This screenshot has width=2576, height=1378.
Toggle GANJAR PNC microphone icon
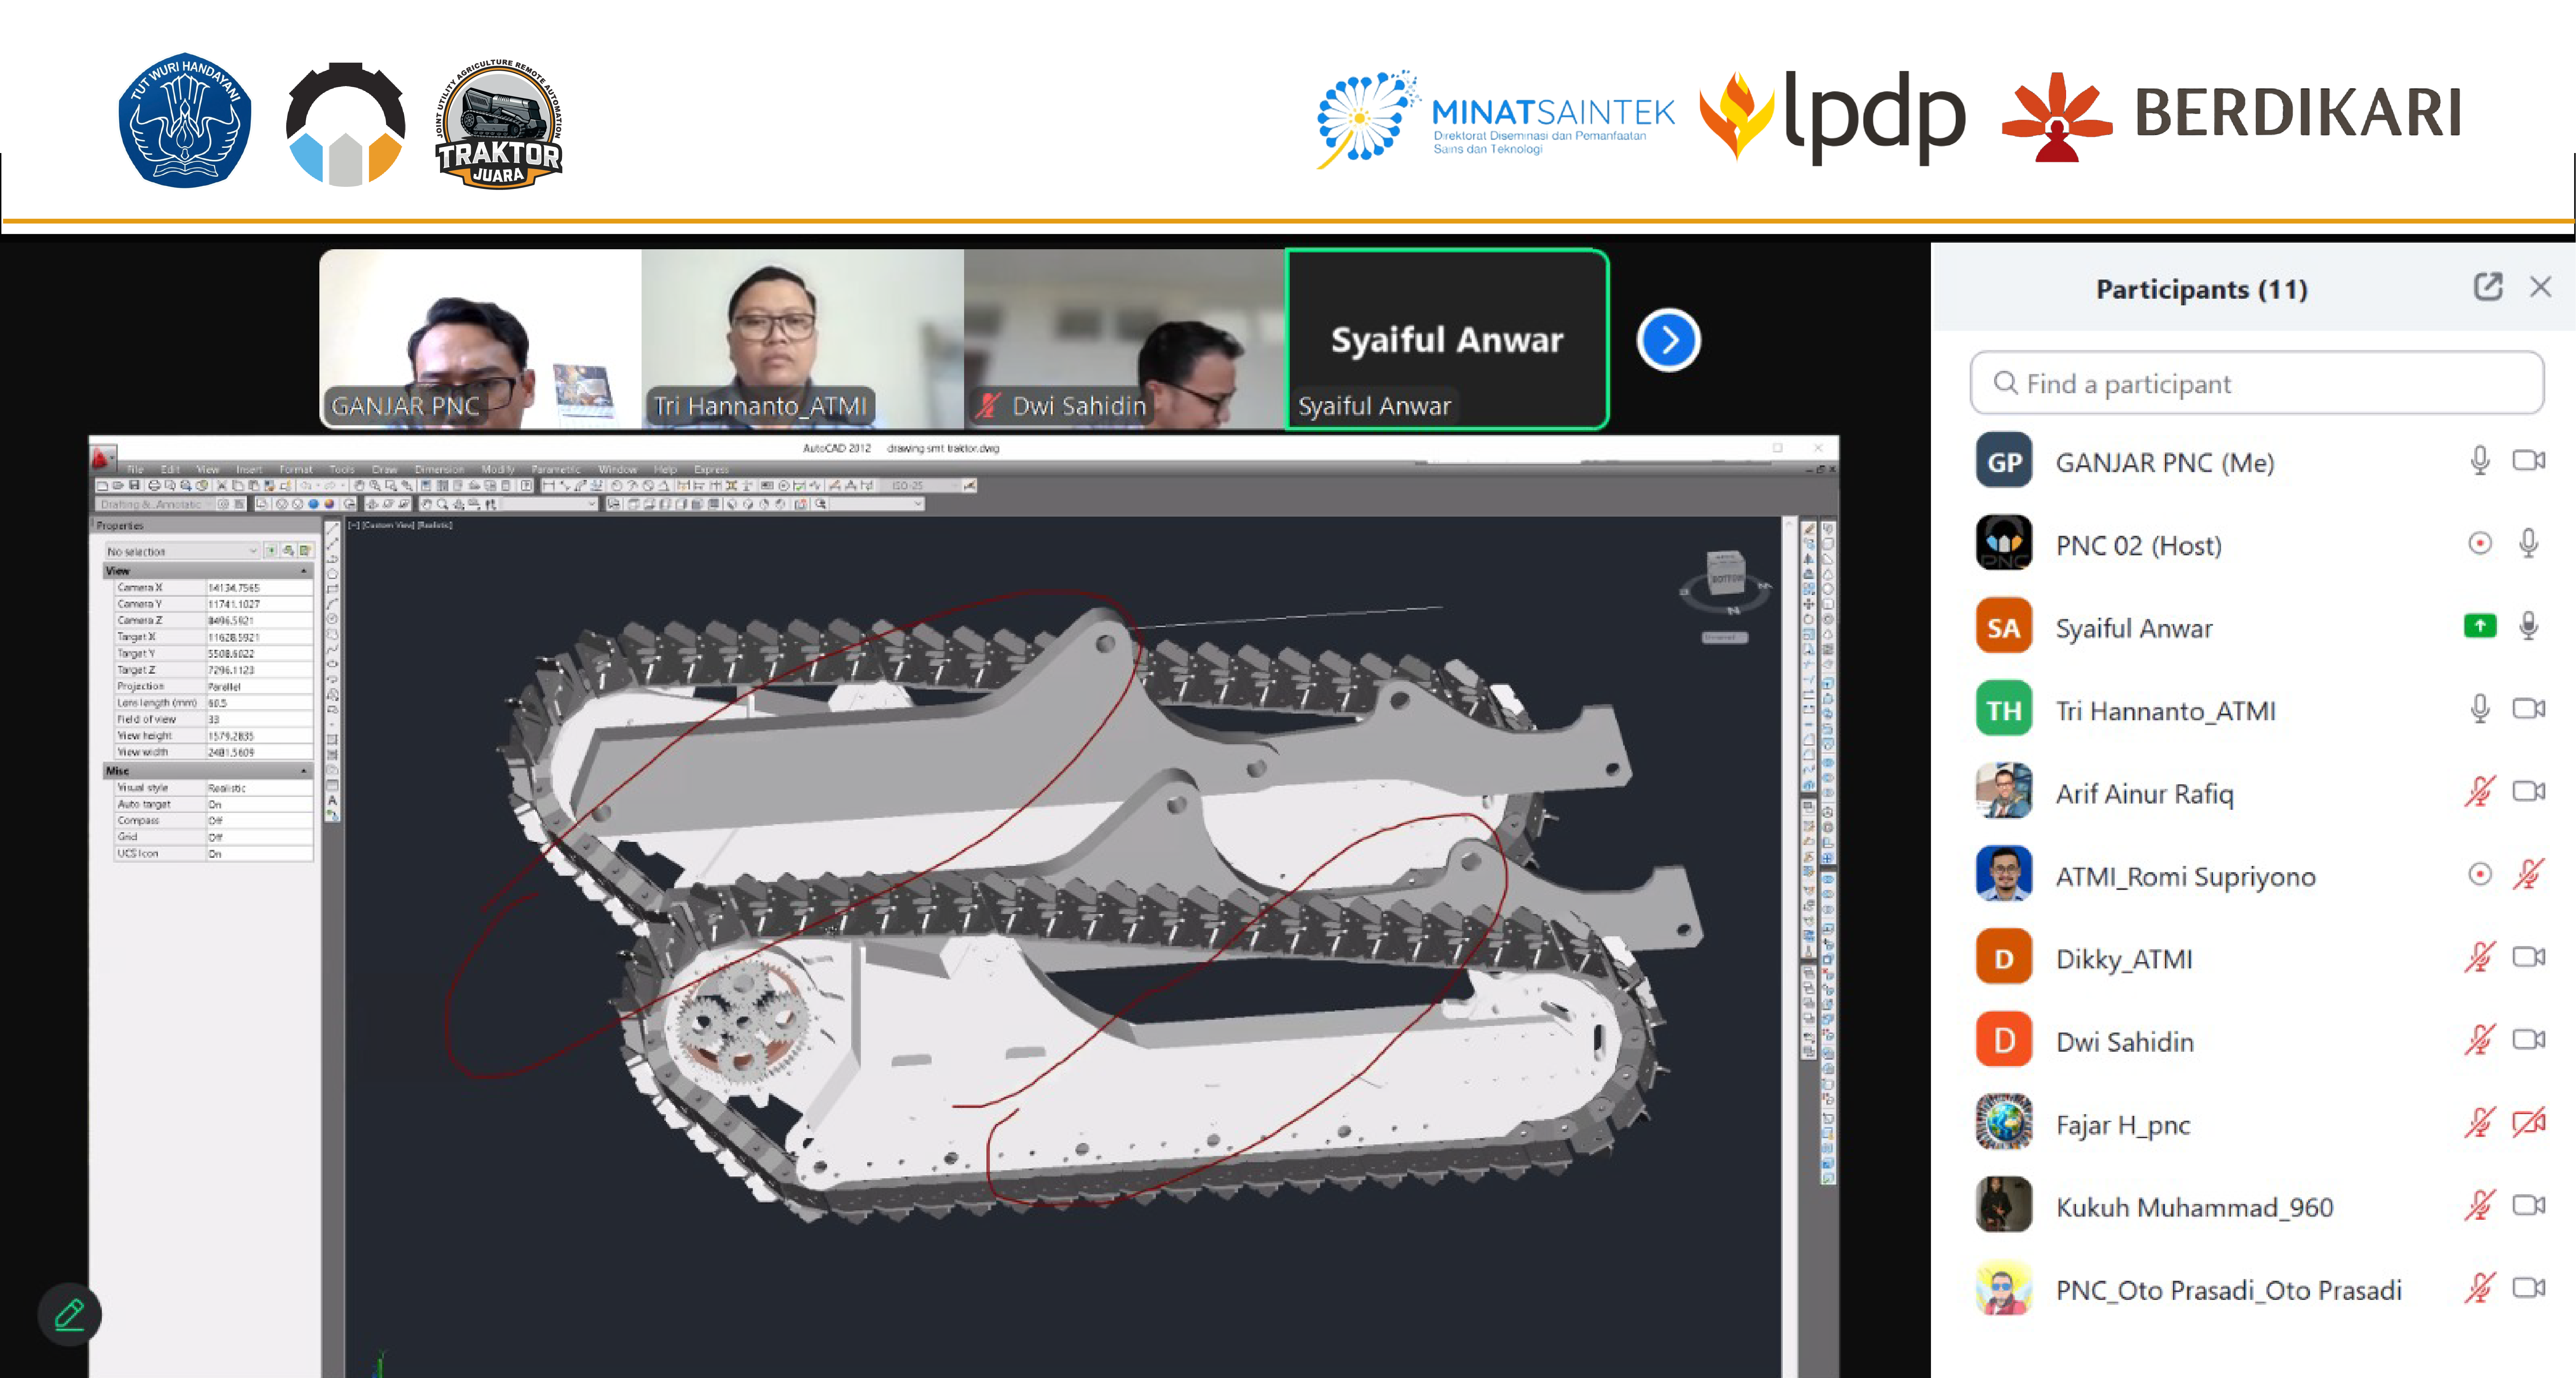click(2480, 461)
